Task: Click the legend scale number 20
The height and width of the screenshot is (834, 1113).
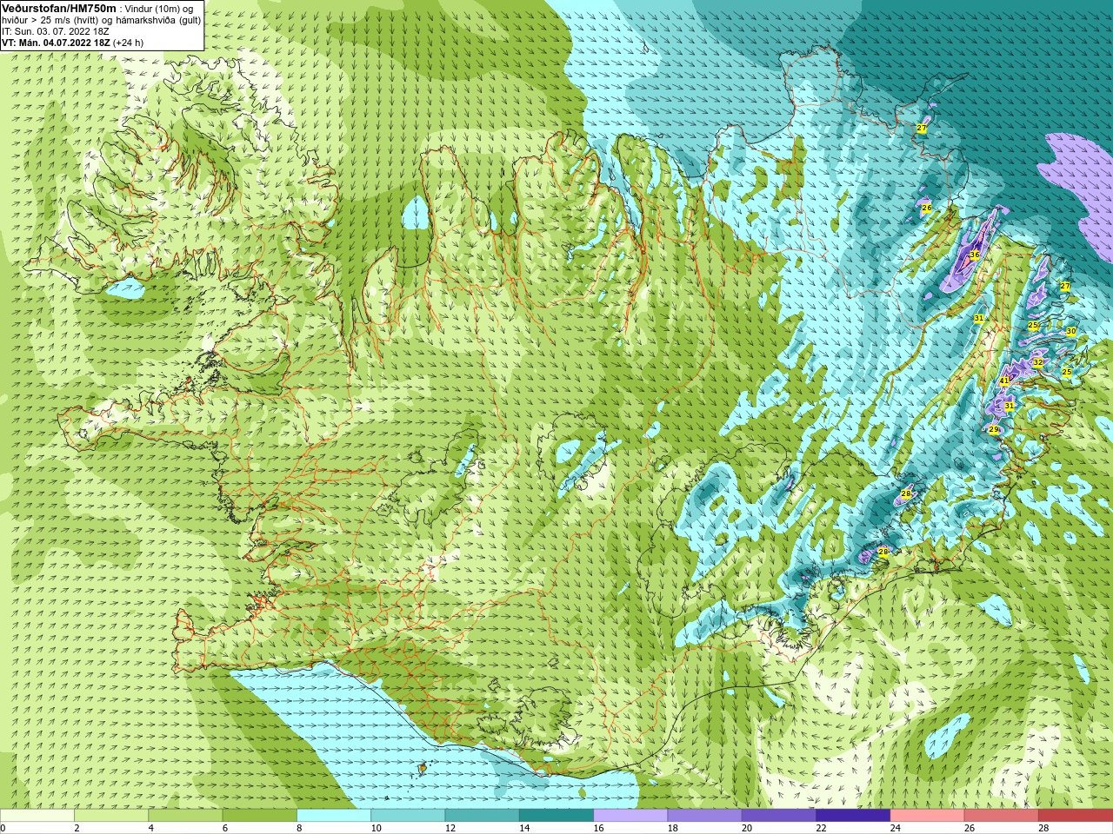Action: click(747, 828)
